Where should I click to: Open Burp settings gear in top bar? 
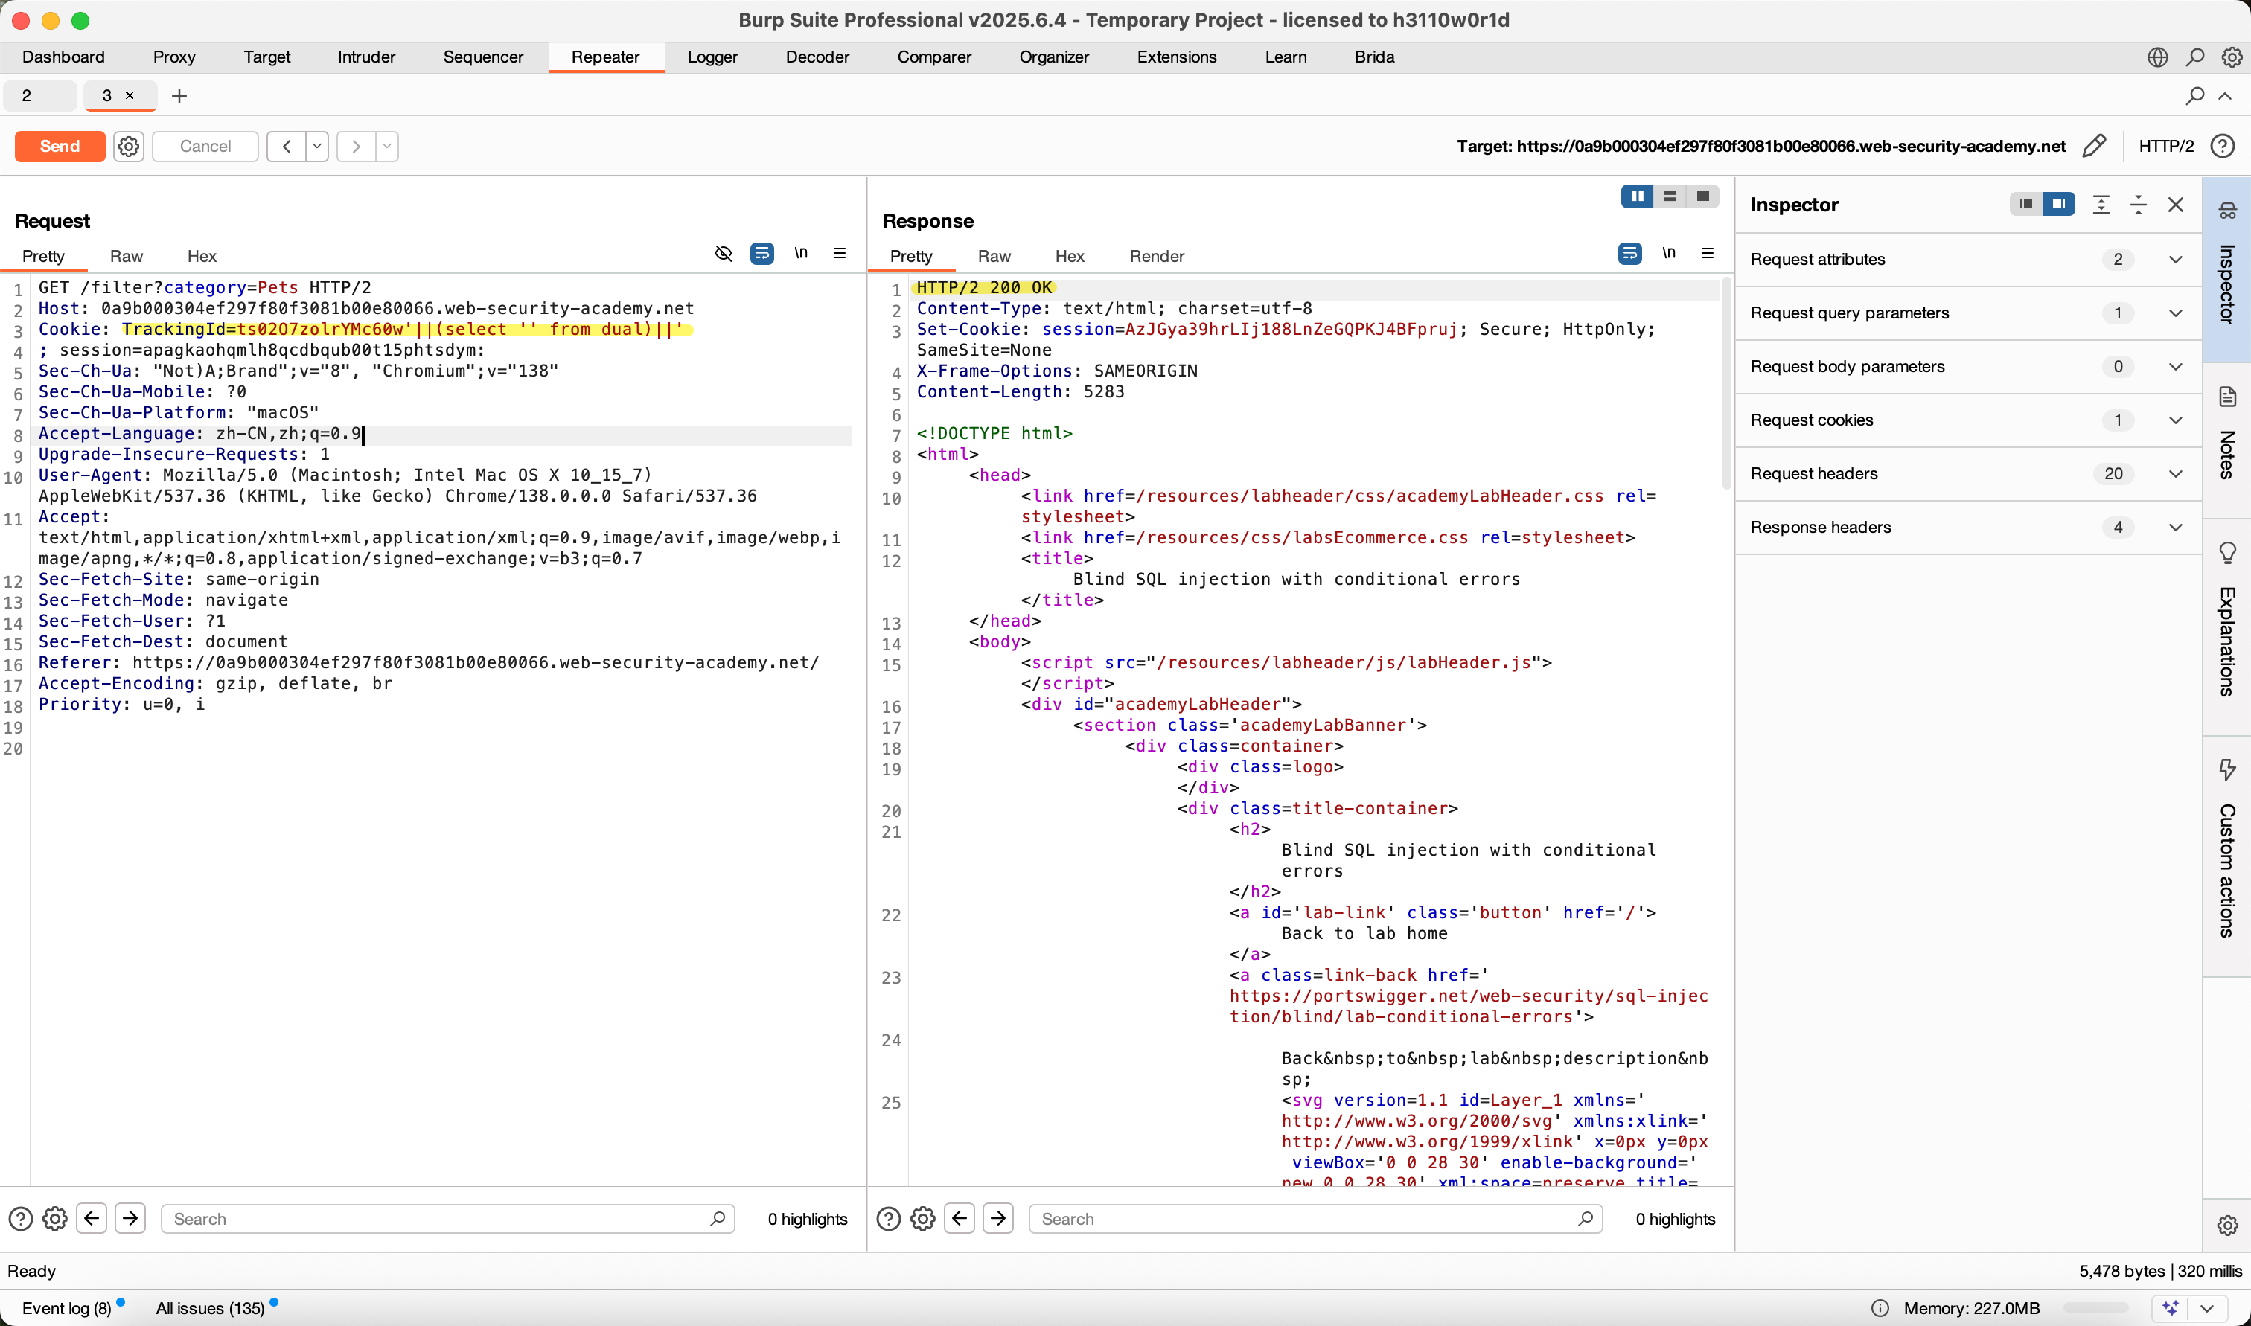pos(2232,57)
